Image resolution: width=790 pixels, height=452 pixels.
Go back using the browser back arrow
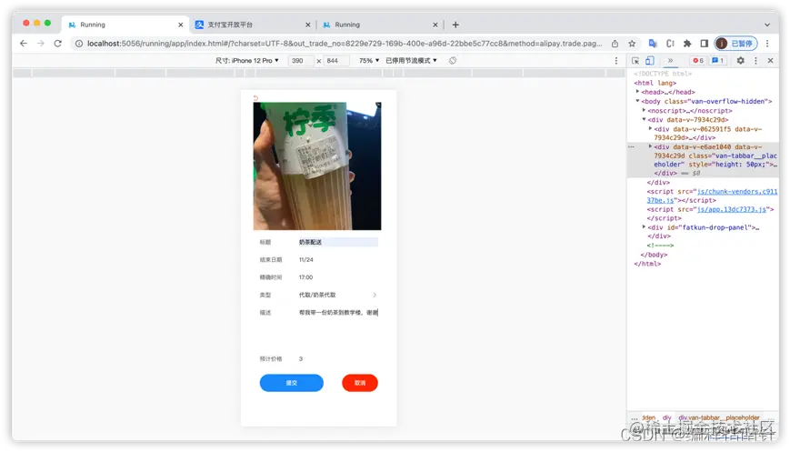(x=23, y=44)
